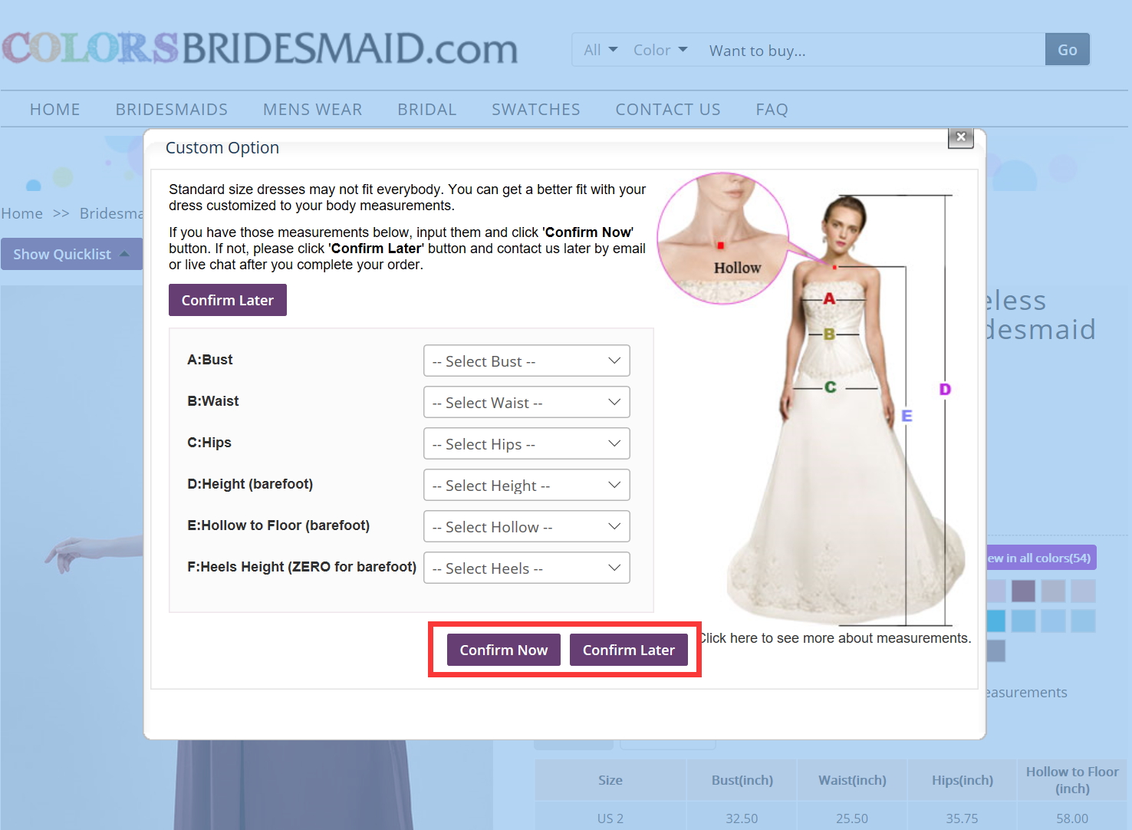Open the Select Bust dropdown

pyautogui.click(x=526, y=361)
